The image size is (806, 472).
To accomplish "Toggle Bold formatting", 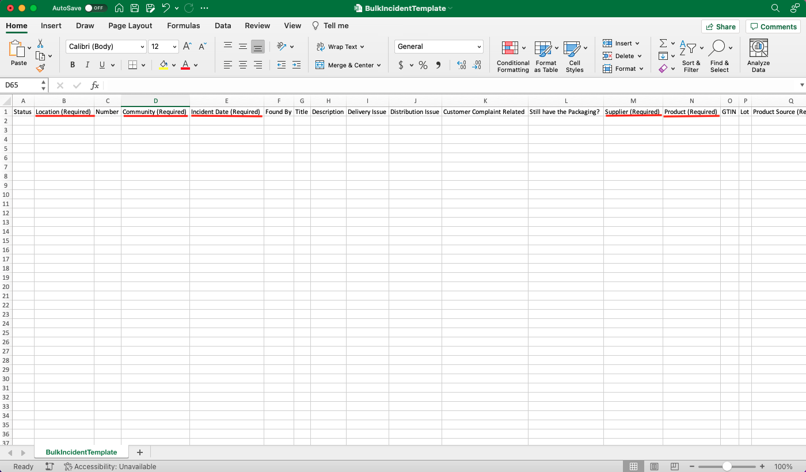I will 73,65.
